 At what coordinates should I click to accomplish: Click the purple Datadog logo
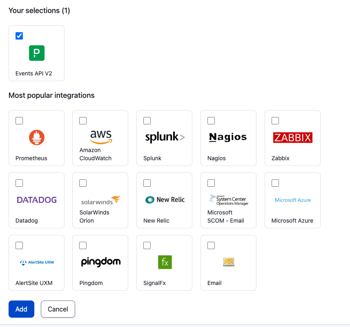coord(37,200)
